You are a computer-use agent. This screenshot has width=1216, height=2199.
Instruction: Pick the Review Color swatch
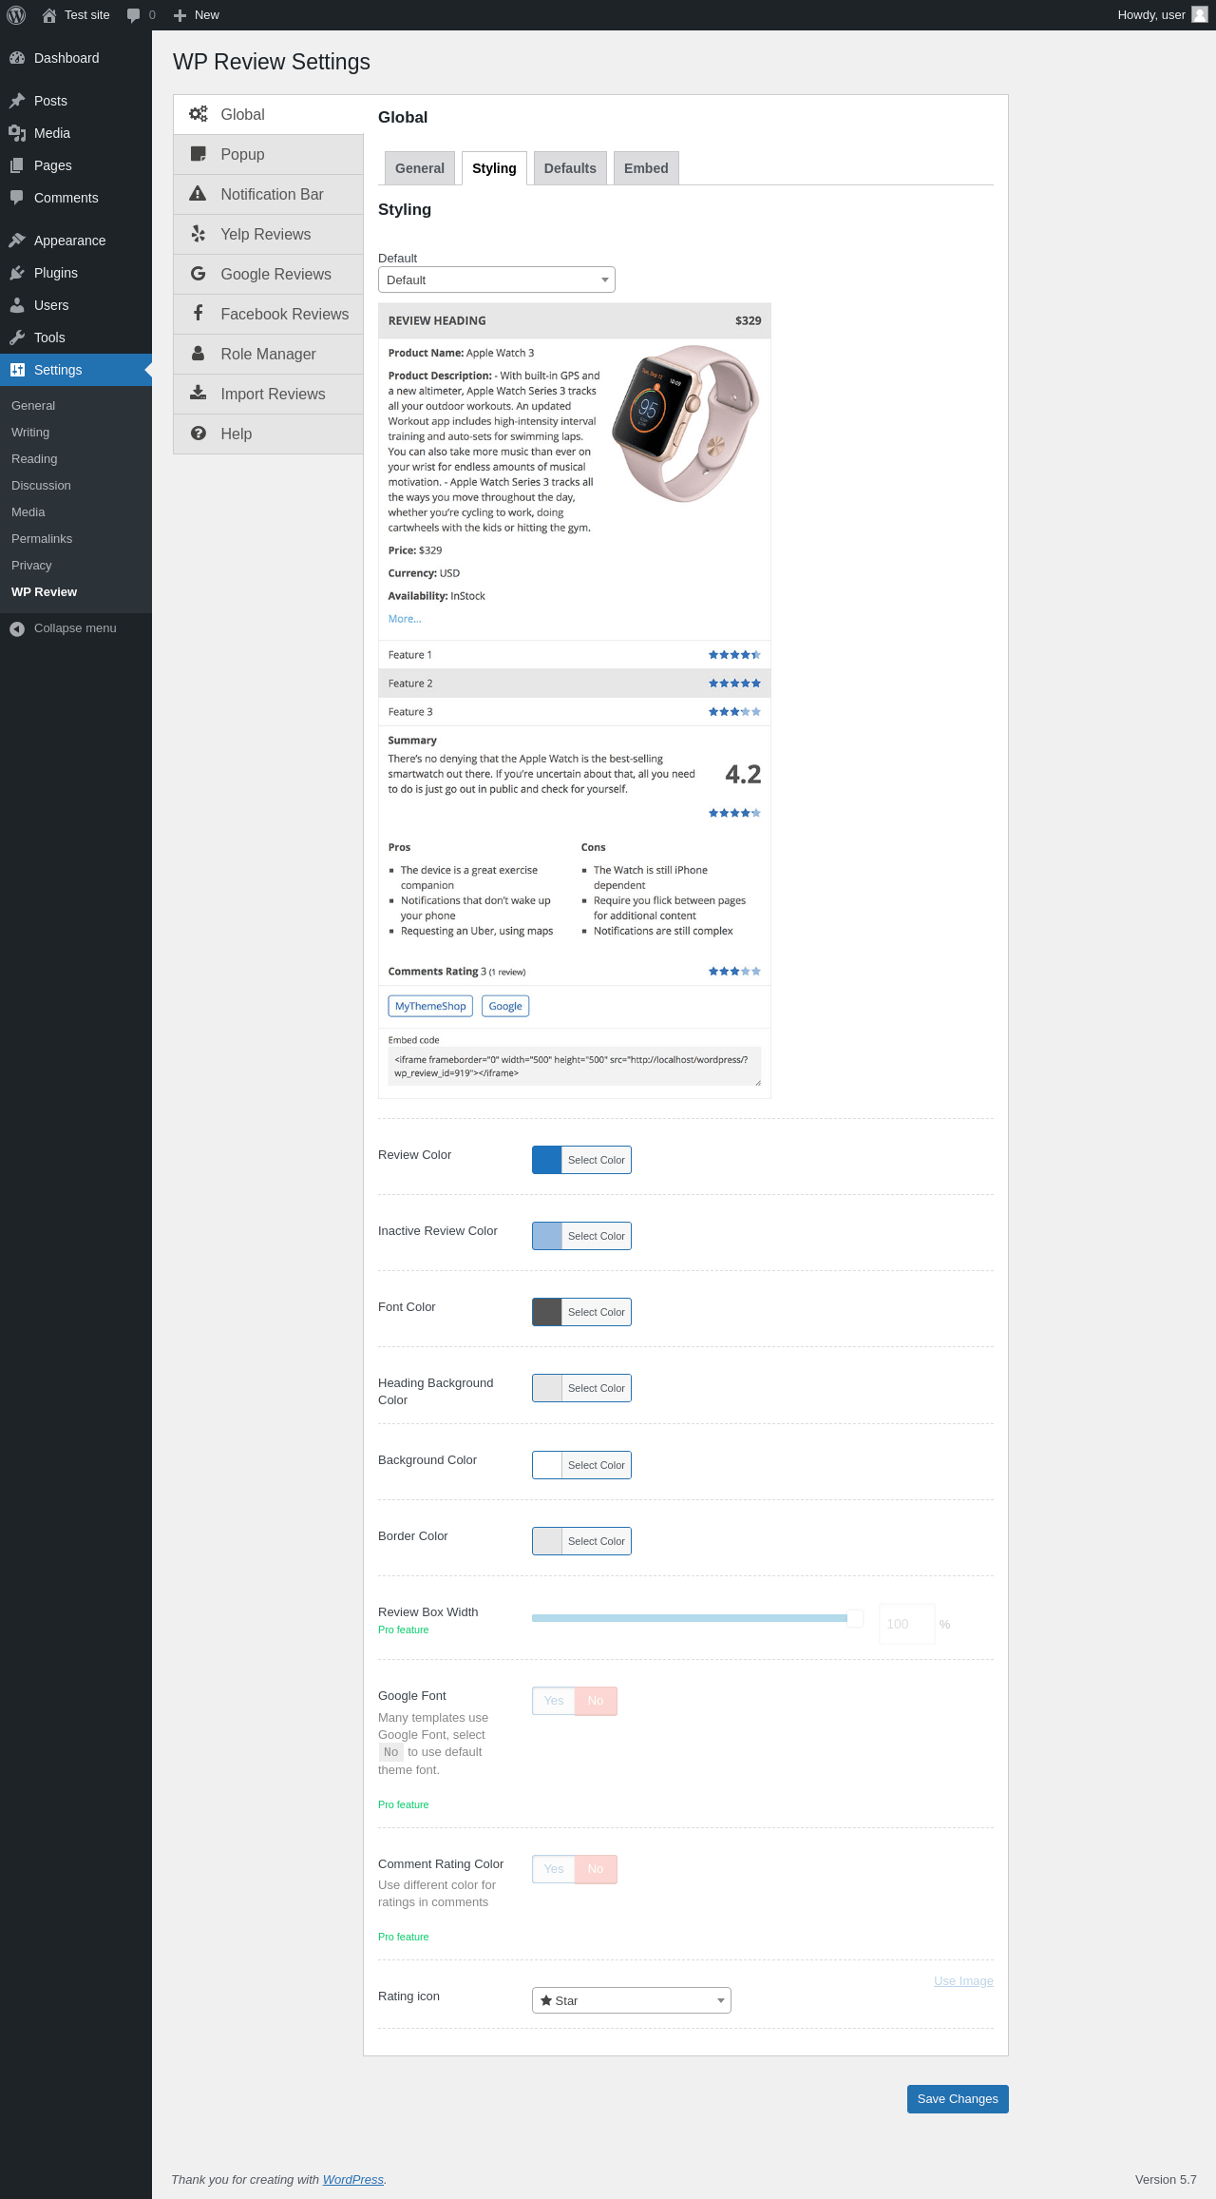[x=547, y=1160]
